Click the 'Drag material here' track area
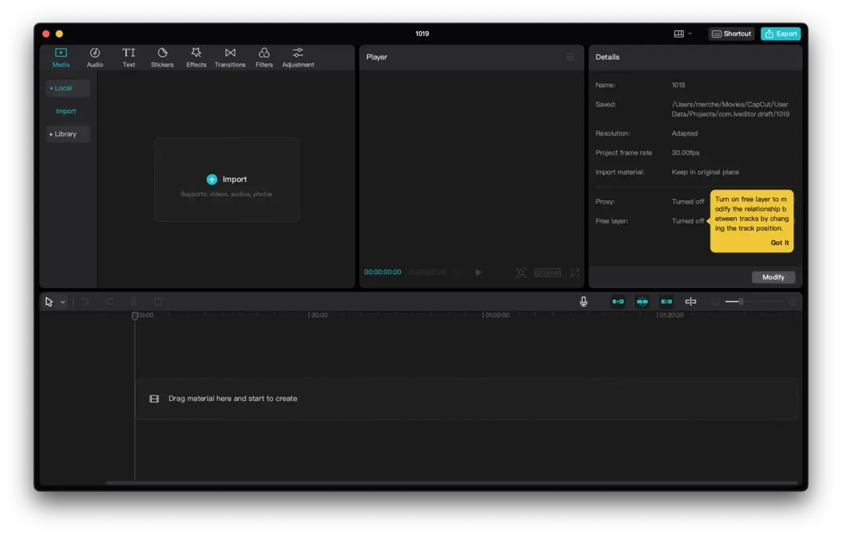The image size is (842, 536). (467, 399)
